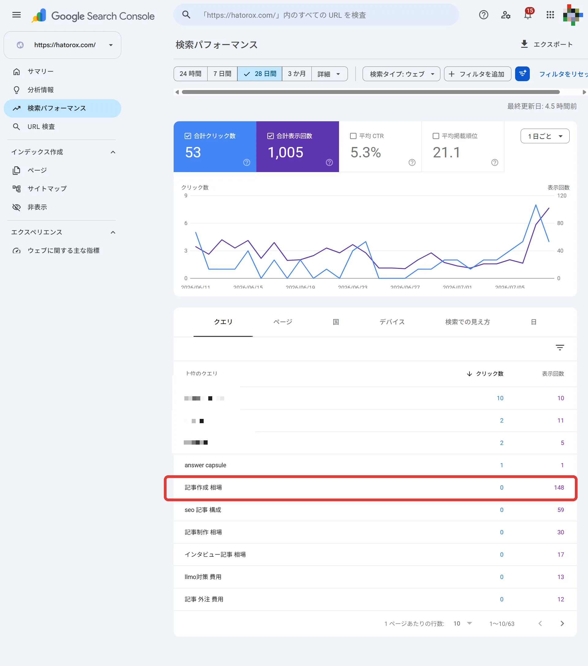This screenshot has width=588, height=666.
Task: Open 検索タイプ: ウェブ dropdown
Action: (x=401, y=74)
